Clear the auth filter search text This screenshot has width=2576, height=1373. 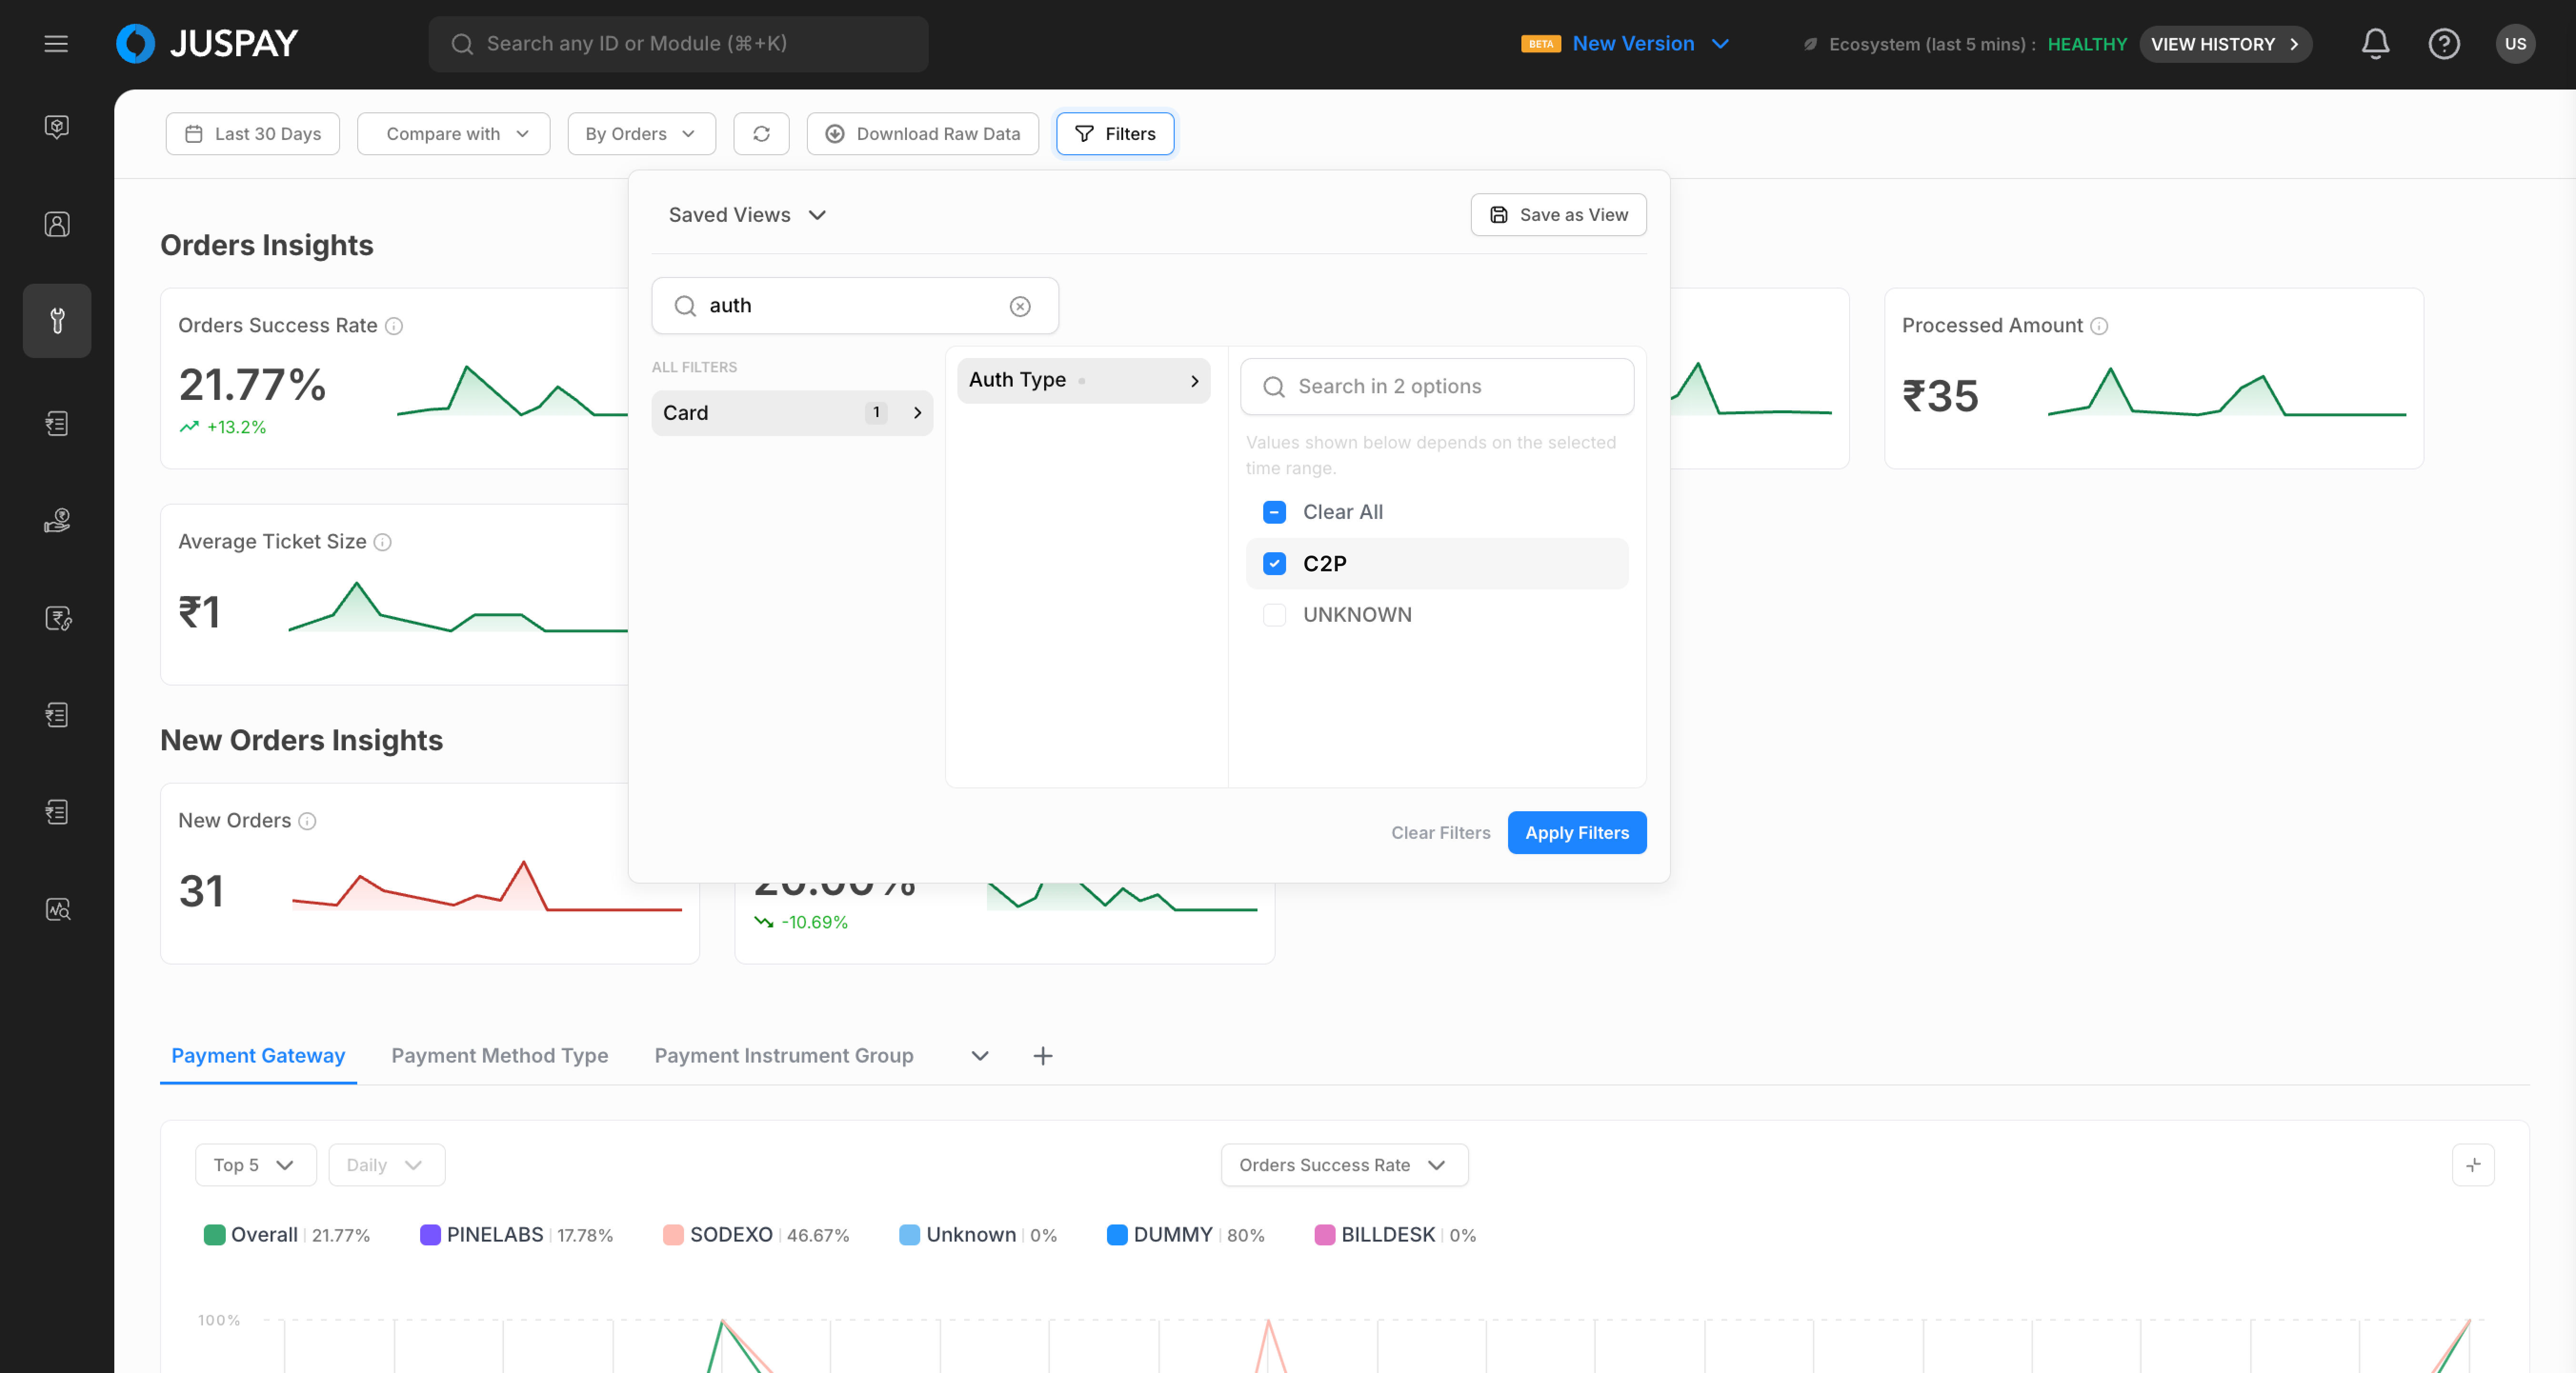point(1019,307)
